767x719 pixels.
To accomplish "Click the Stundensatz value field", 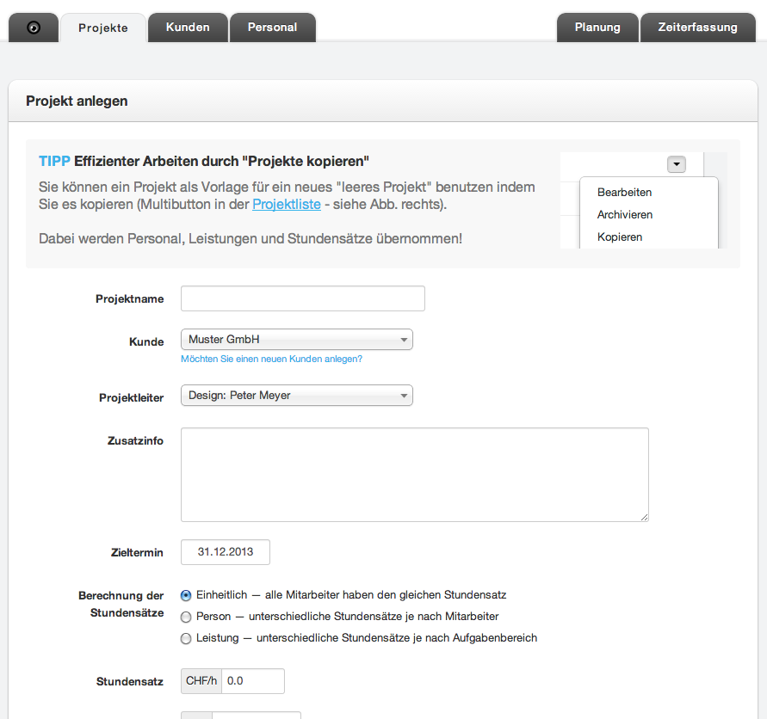I will (253, 681).
